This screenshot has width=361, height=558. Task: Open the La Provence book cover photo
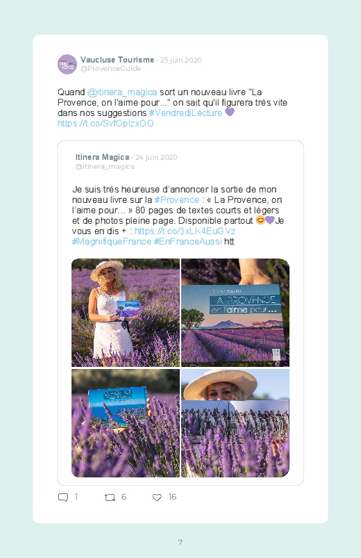click(235, 313)
